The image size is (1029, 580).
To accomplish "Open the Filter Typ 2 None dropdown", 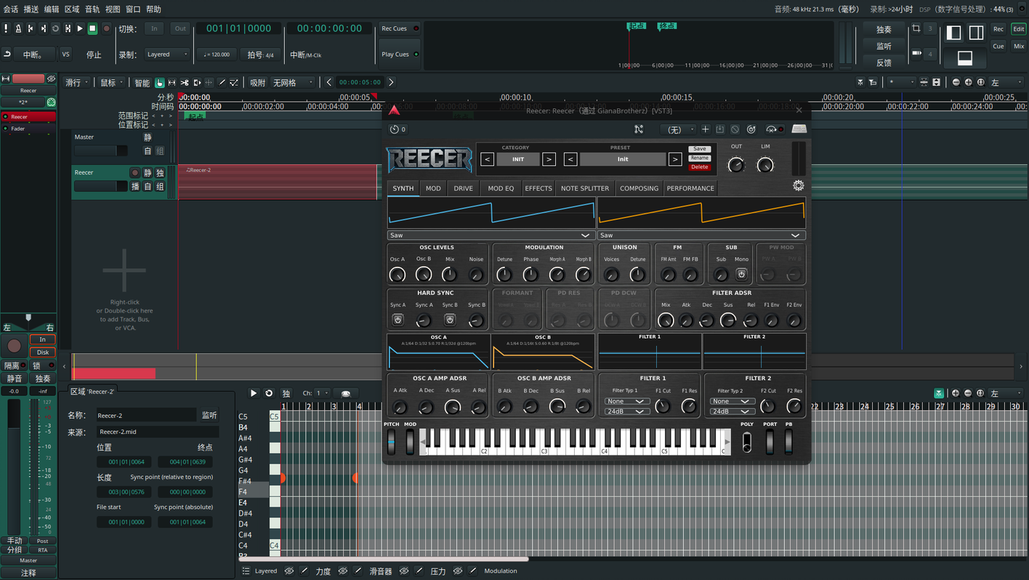I will 733,401.
